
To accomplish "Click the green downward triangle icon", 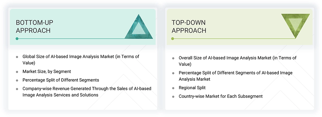I will [x=295, y=25].
